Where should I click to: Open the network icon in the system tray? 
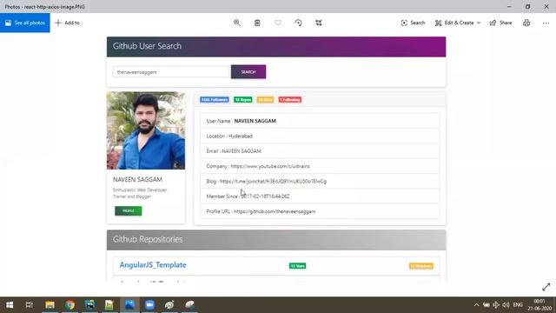click(x=496, y=305)
